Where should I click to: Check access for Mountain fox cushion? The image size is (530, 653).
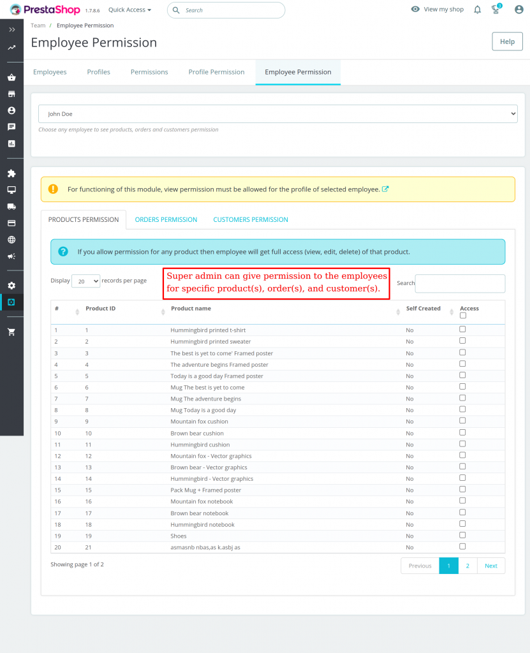click(x=462, y=421)
